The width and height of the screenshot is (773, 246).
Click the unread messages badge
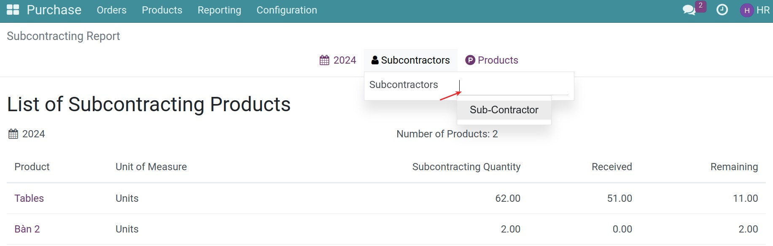click(x=700, y=5)
